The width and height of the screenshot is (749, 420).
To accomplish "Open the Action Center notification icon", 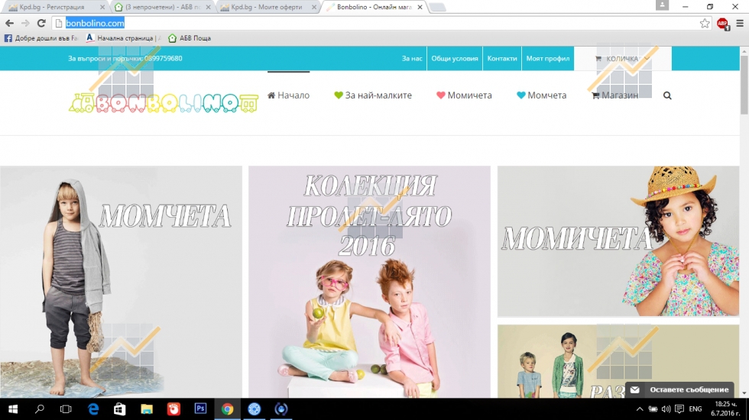I will point(679,409).
